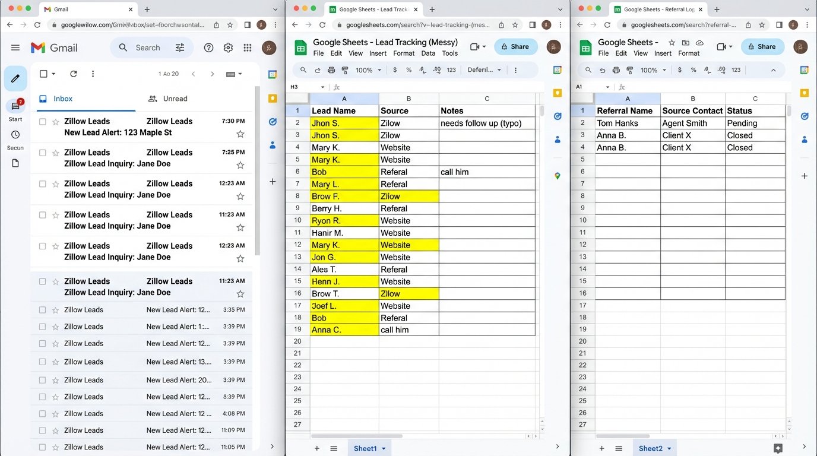817x456 pixels.
Task: Open the 100% zoom dropdown in Sheets
Action: pos(367,69)
